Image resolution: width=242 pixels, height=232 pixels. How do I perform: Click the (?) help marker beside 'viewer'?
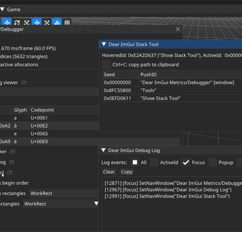point(24,83)
